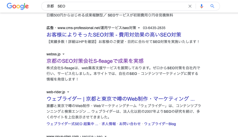Click the Google logo

[18, 6]
